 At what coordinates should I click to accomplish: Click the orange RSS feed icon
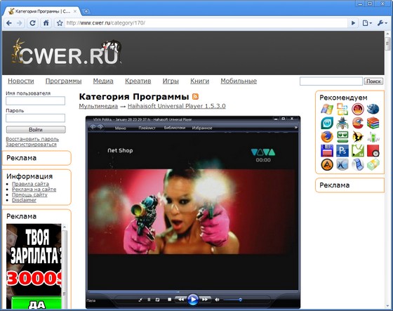[x=195, y=97]
